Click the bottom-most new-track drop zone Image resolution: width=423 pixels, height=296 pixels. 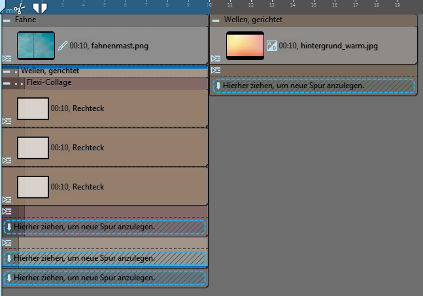coord(105,278)
